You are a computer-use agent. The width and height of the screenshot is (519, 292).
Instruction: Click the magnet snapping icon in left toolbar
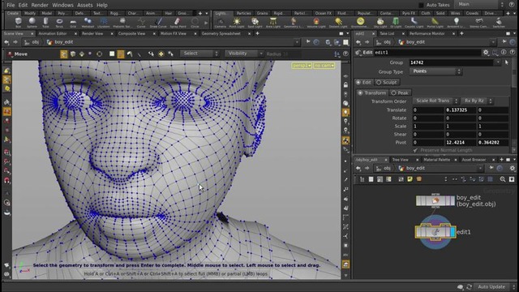(7, 180)
